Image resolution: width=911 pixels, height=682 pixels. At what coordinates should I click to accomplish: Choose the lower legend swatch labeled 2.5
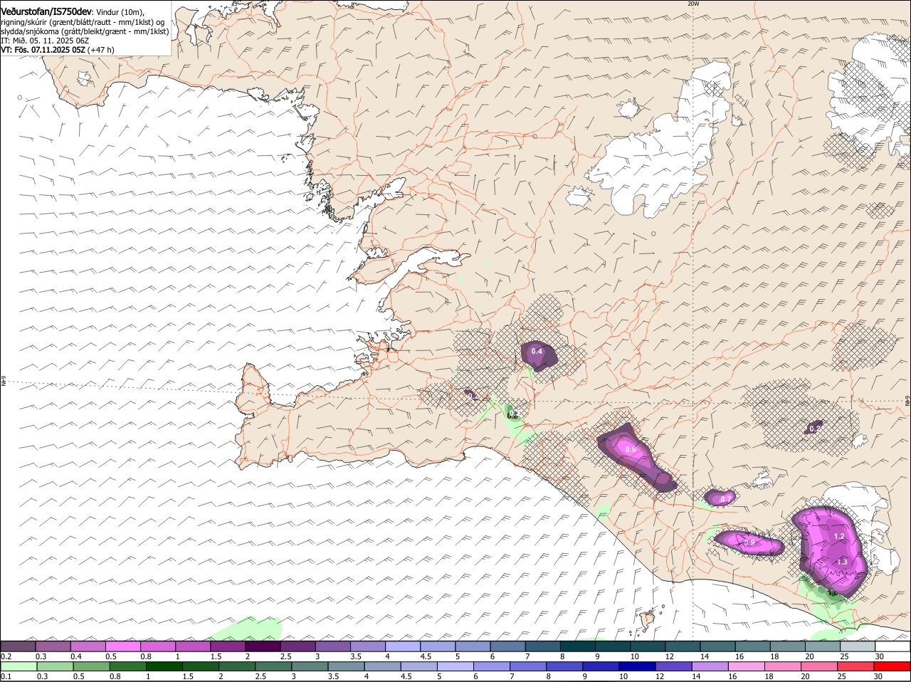(273, 666)
